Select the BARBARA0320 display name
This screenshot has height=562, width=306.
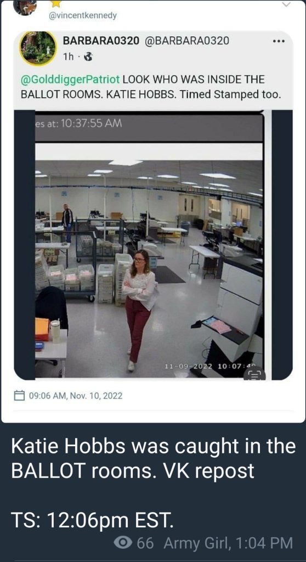click(x=101, y=41)
